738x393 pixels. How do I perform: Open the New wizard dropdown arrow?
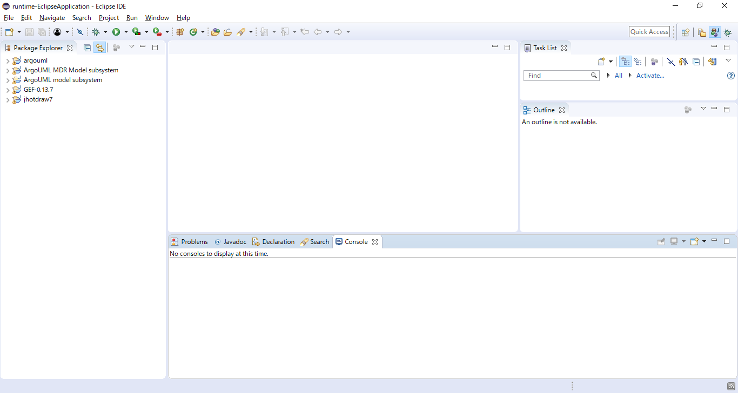click(19, 32)
